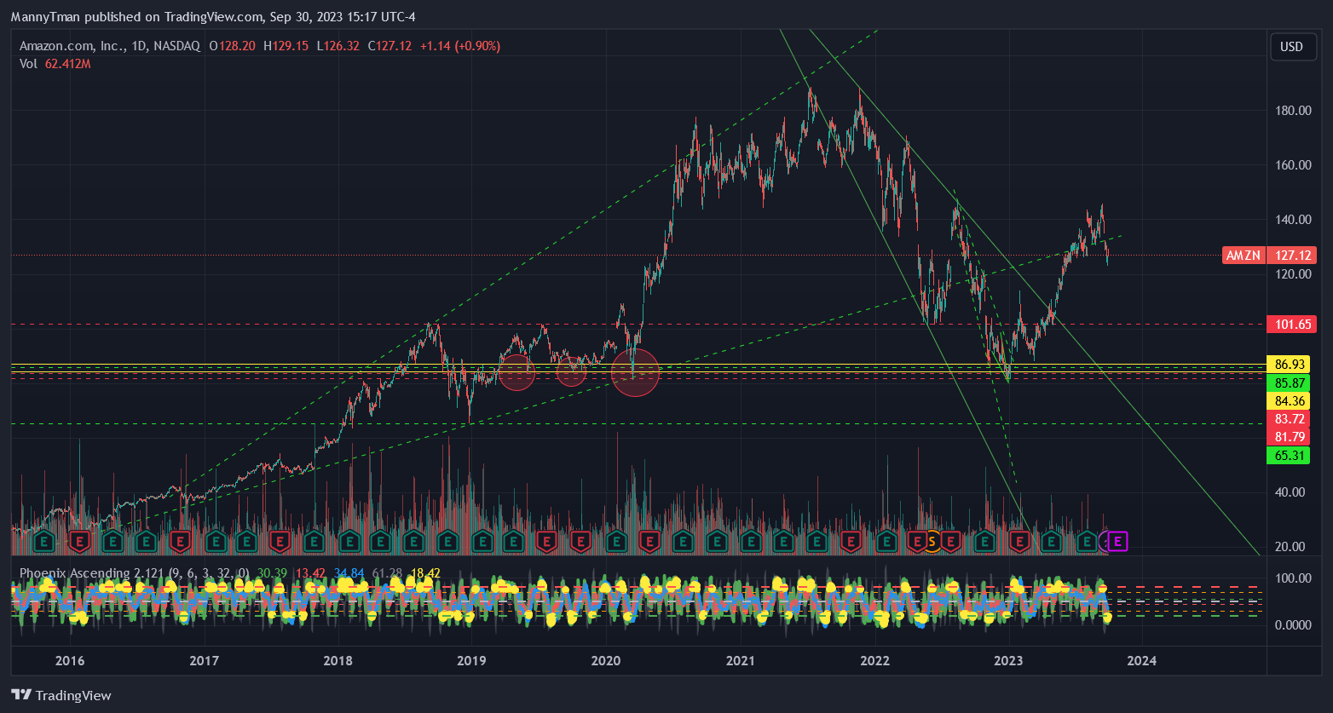Click the Vol 62.412M volume legend
The width and height of the screenshot is (1333, 713).
pos(55,64)
